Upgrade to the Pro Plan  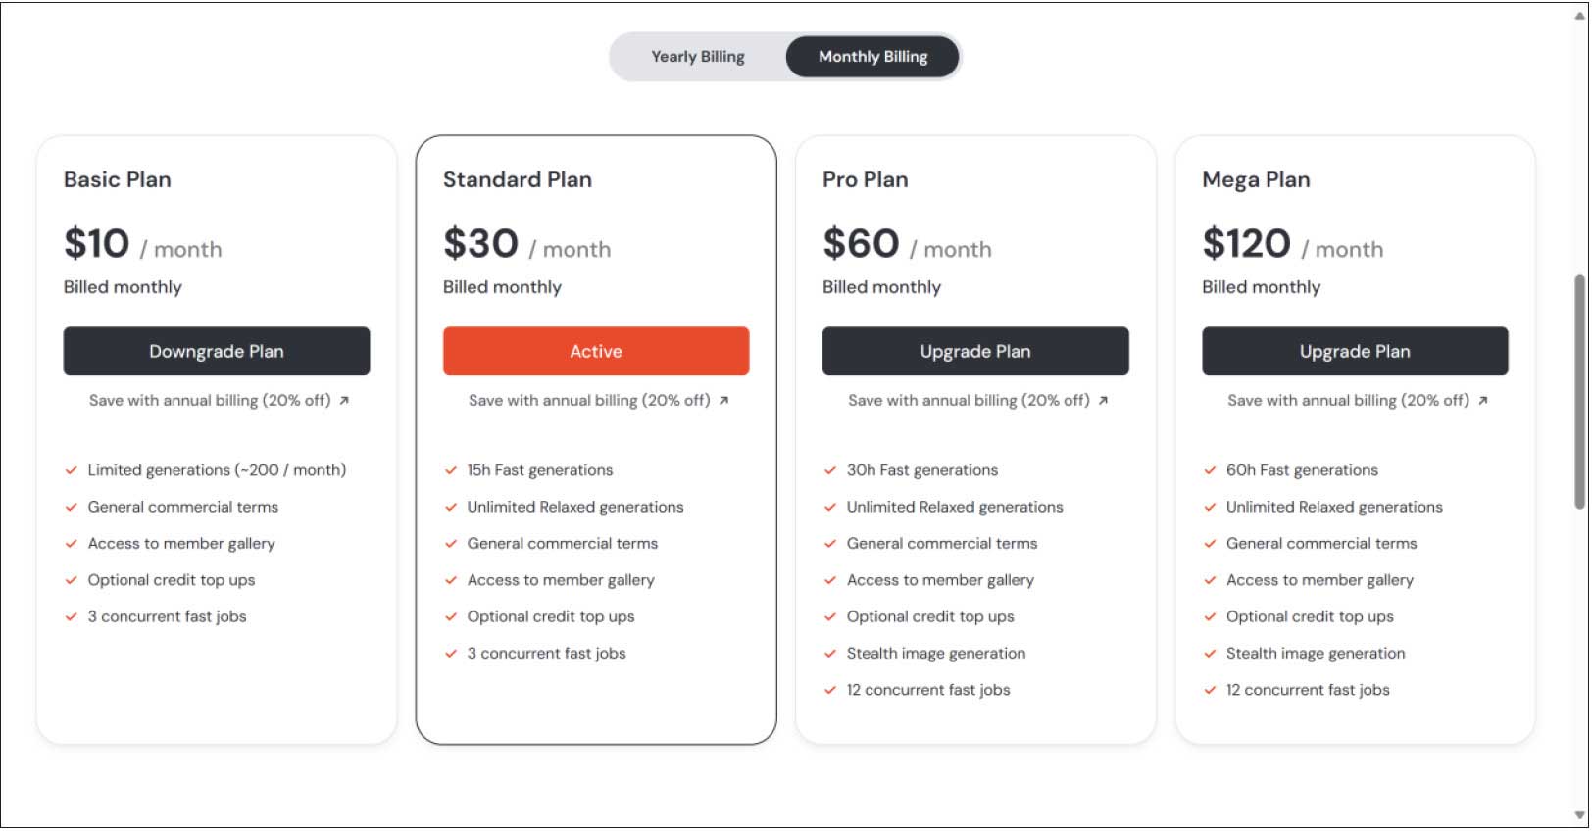click(975, 352)
